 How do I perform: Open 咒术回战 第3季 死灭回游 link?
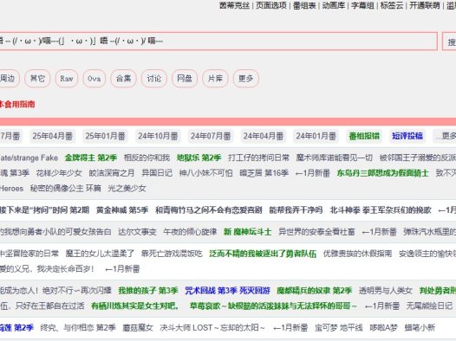click(x=227, y=291)
